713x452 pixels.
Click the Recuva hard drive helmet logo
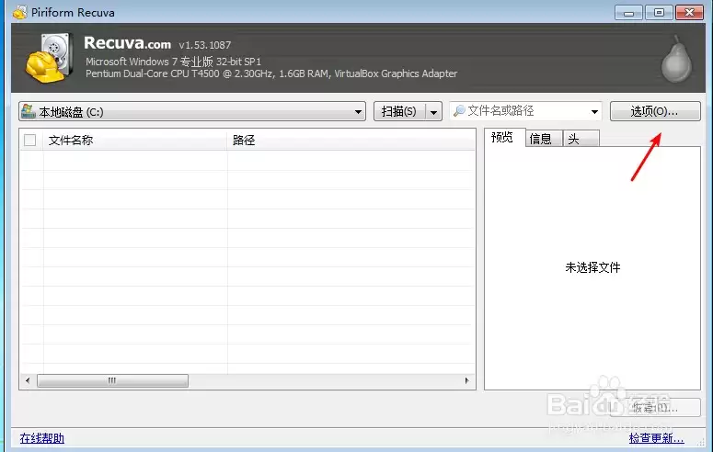click(x=49, y=58)
